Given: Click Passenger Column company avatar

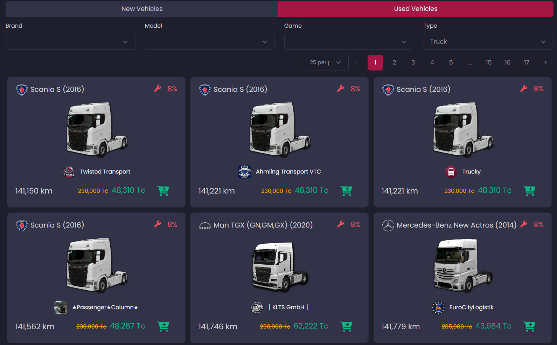Looking at the screenshot, I should point(61,307).
